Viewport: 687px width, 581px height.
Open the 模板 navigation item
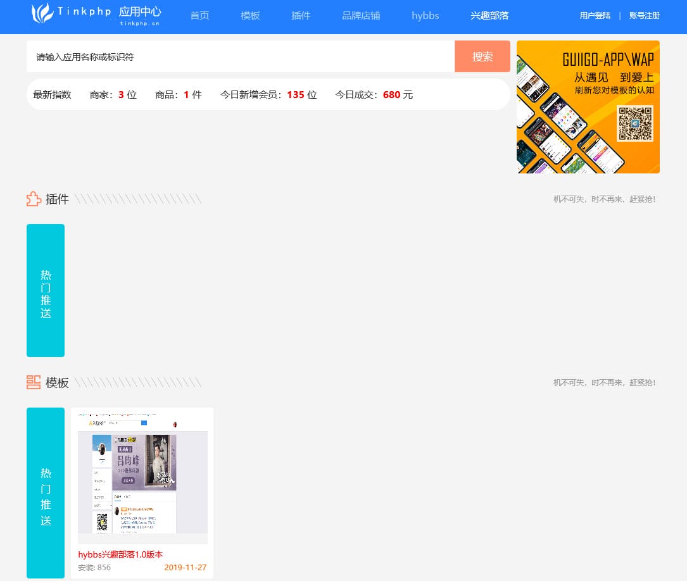click(249, 16)
